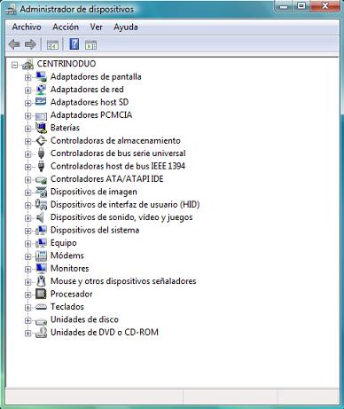The image size is (344, 409).
Task: Click the Device Manager title bar icon
Action: click(x=12, y=10)
